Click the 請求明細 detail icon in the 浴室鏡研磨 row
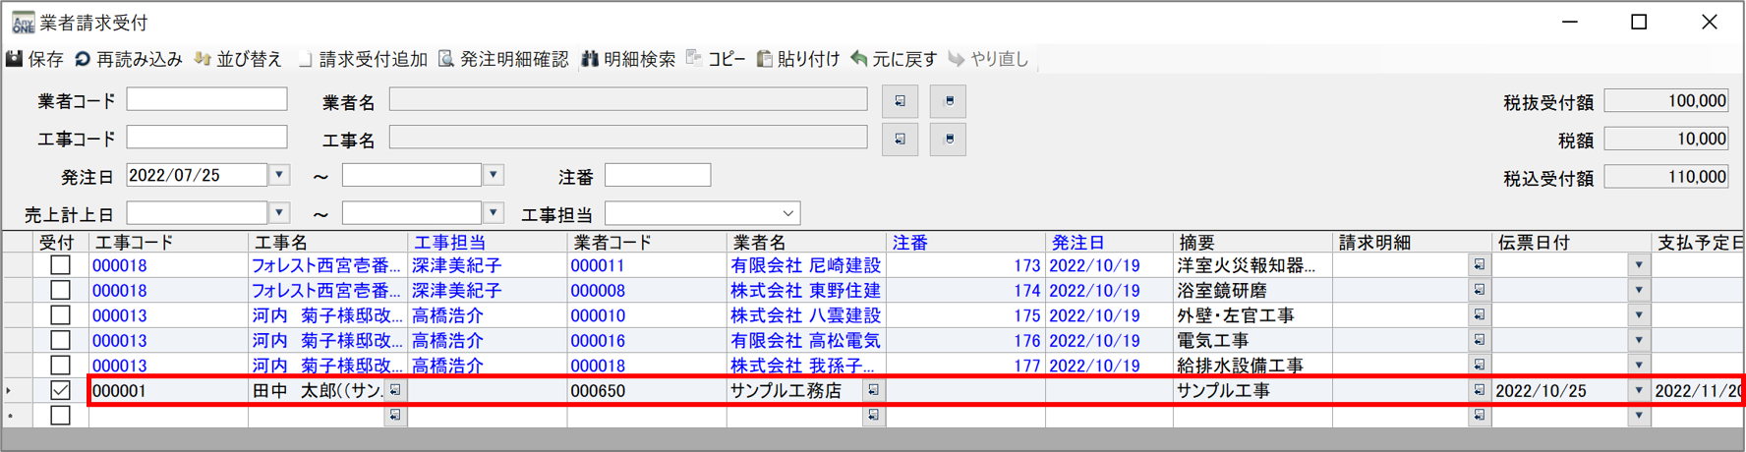 pyautogui.click(x=1479, y=290)
